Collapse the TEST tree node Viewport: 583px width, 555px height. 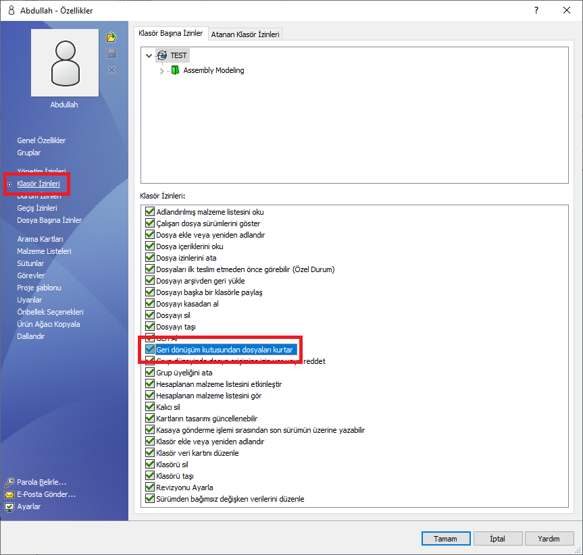coord(149,55)
